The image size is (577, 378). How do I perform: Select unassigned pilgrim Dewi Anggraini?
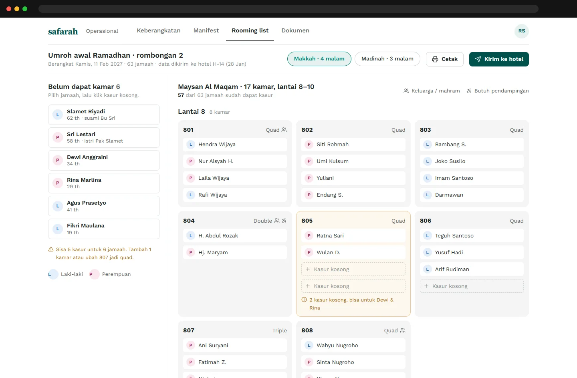click(x=104, y=160)
